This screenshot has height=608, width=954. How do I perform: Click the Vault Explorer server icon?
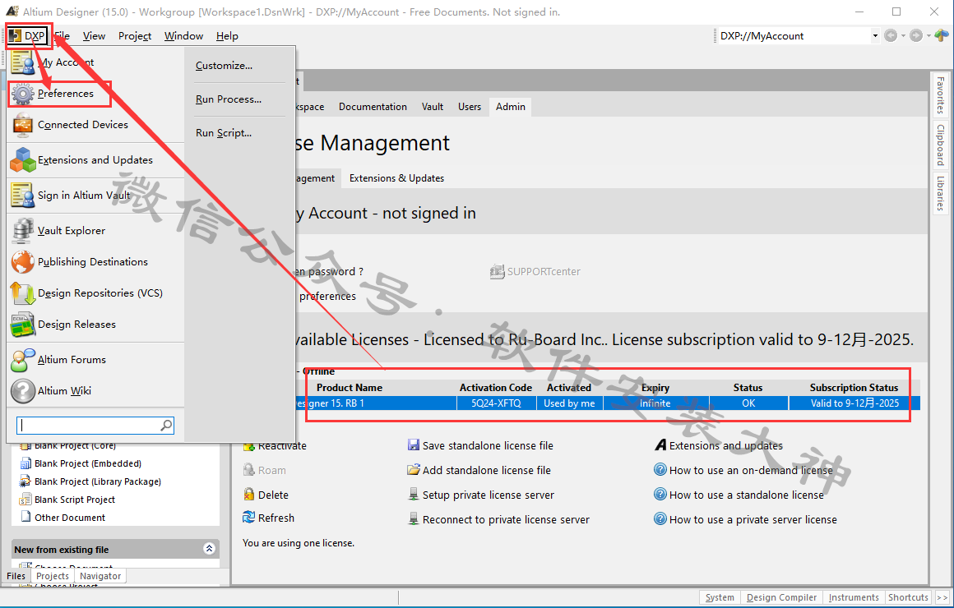[22, 230]
